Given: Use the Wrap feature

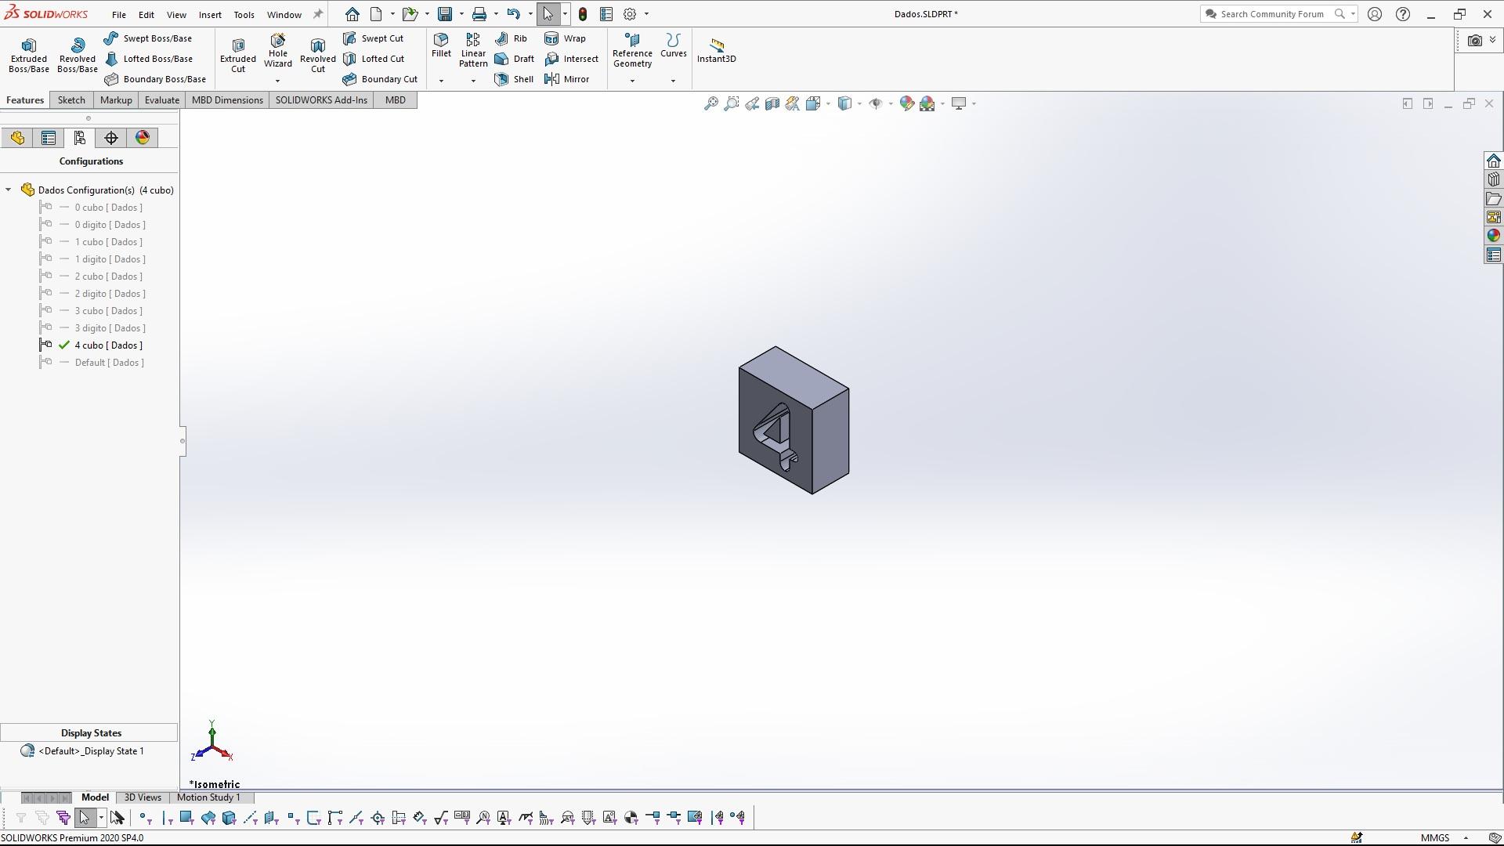Looking at the screenshot, I should (x=565, y=38).
